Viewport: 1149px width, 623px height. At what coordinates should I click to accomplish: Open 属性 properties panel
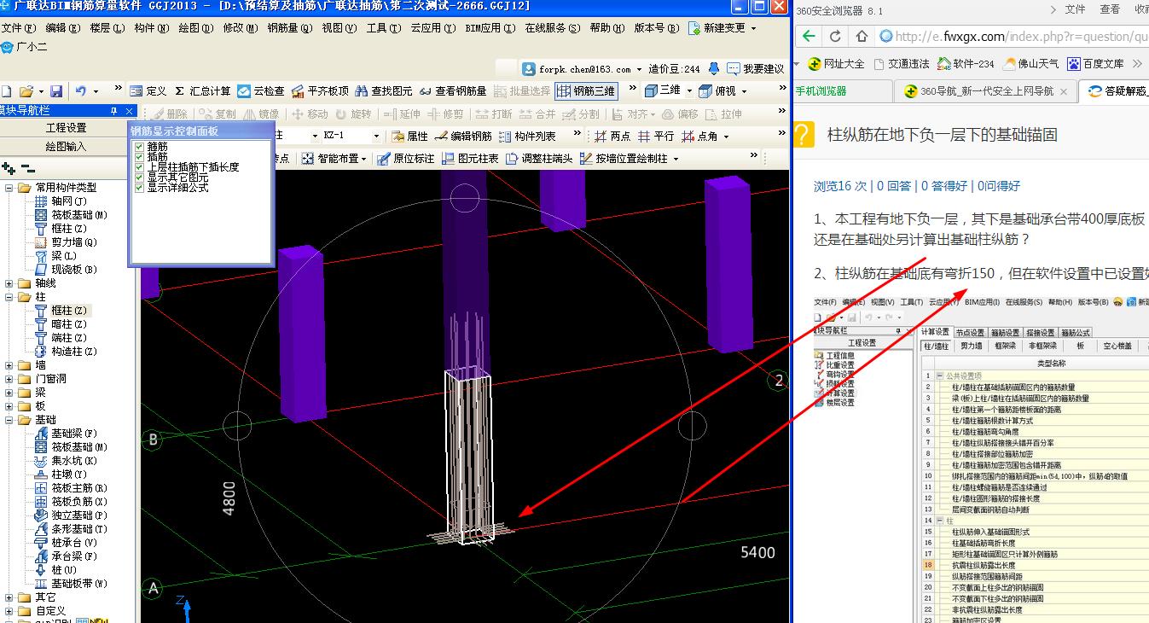[410, 137]
